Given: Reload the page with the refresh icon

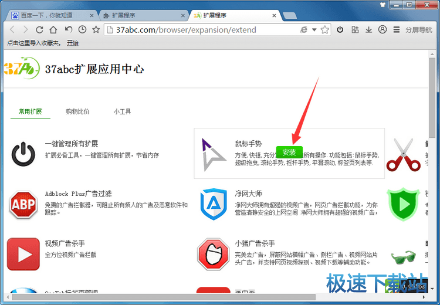Looking at the screenshot, I should pyautogui.click(x=39, y=29).
